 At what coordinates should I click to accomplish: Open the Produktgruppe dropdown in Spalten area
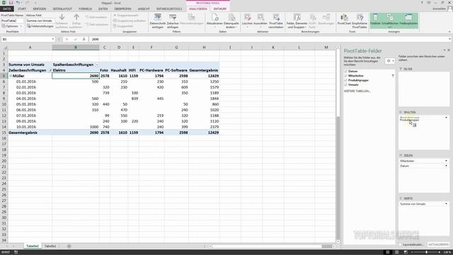tap(446, 118)
